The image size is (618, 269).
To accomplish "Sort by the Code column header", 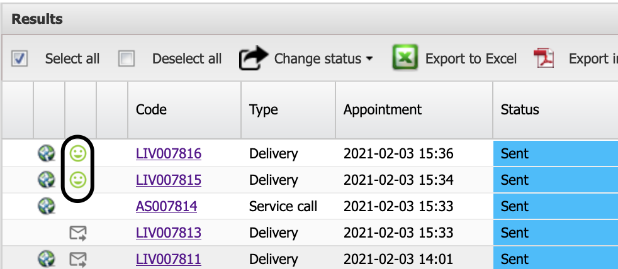I will (x=151, y=109).
